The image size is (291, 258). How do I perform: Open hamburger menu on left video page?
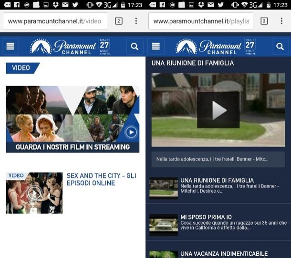(10, 46)
